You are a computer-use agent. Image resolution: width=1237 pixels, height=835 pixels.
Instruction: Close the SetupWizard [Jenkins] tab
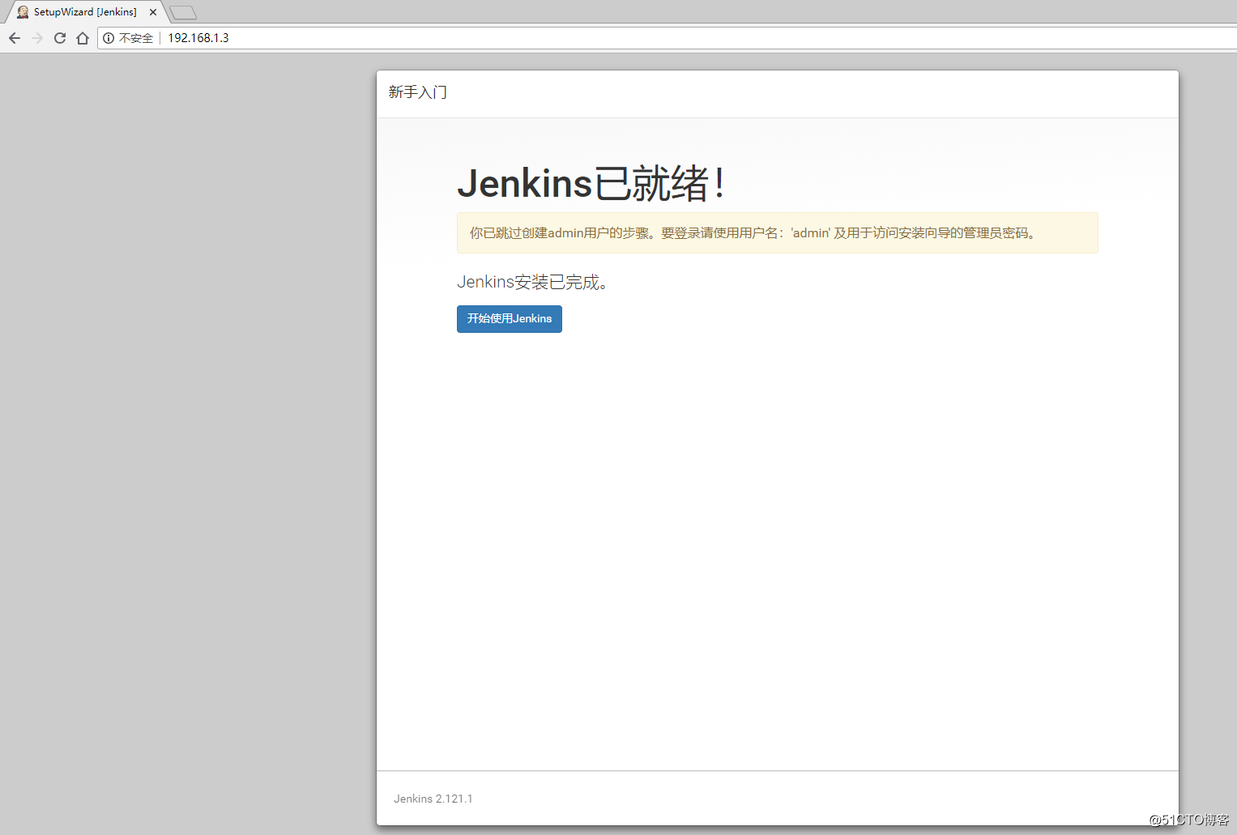(x=153, y=12)
